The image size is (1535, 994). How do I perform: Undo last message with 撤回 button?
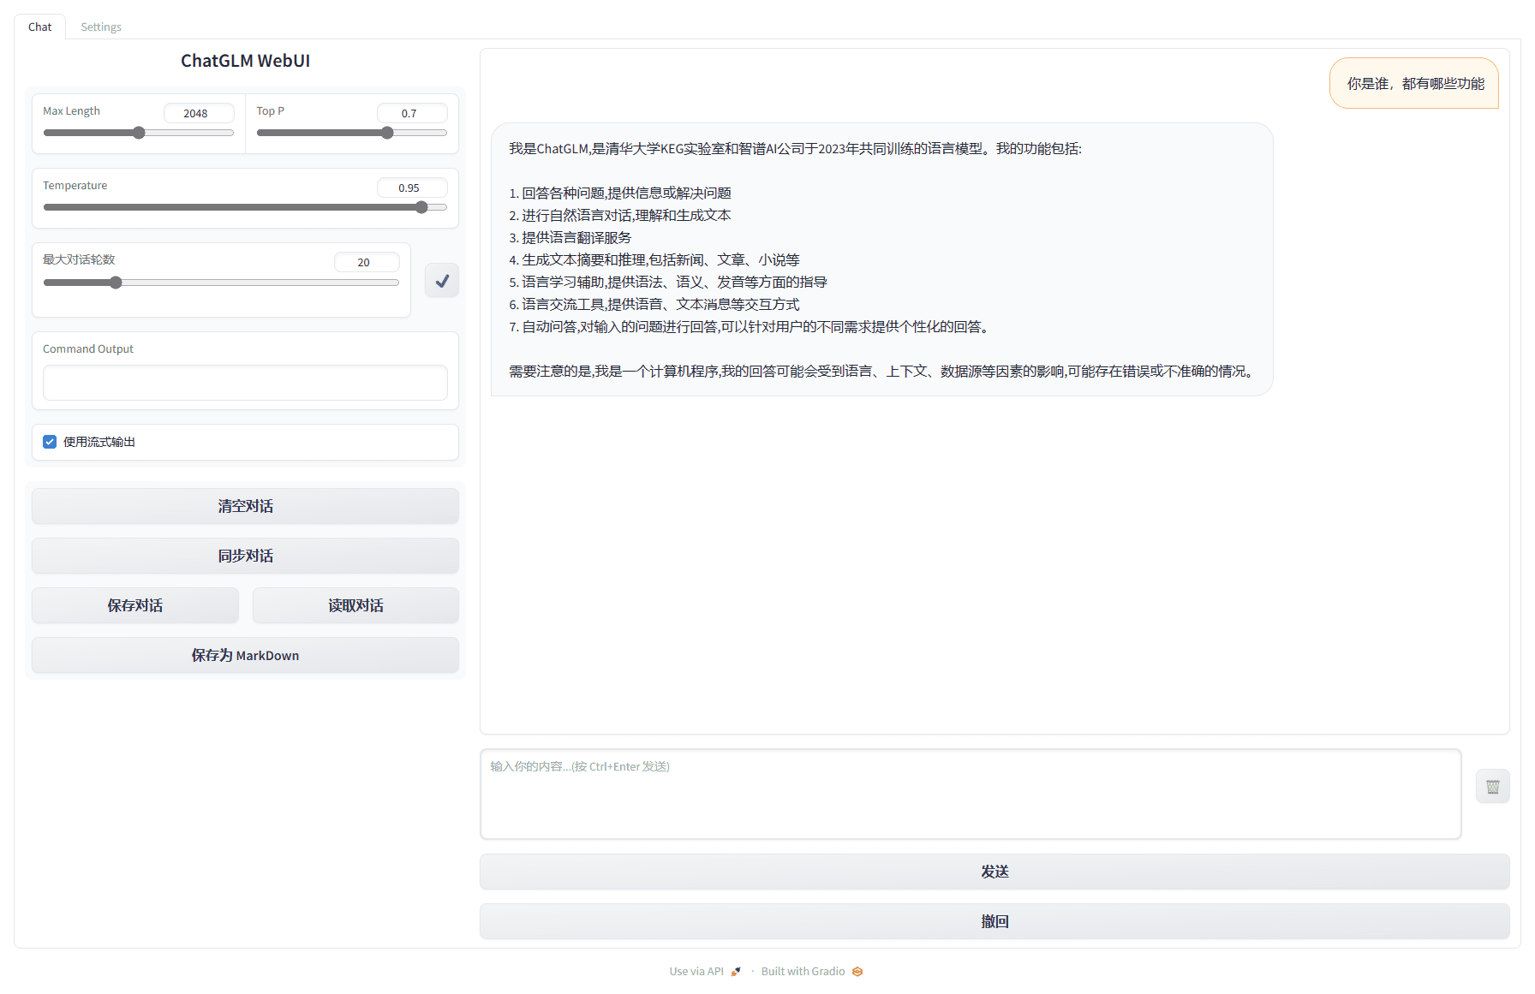994,921
